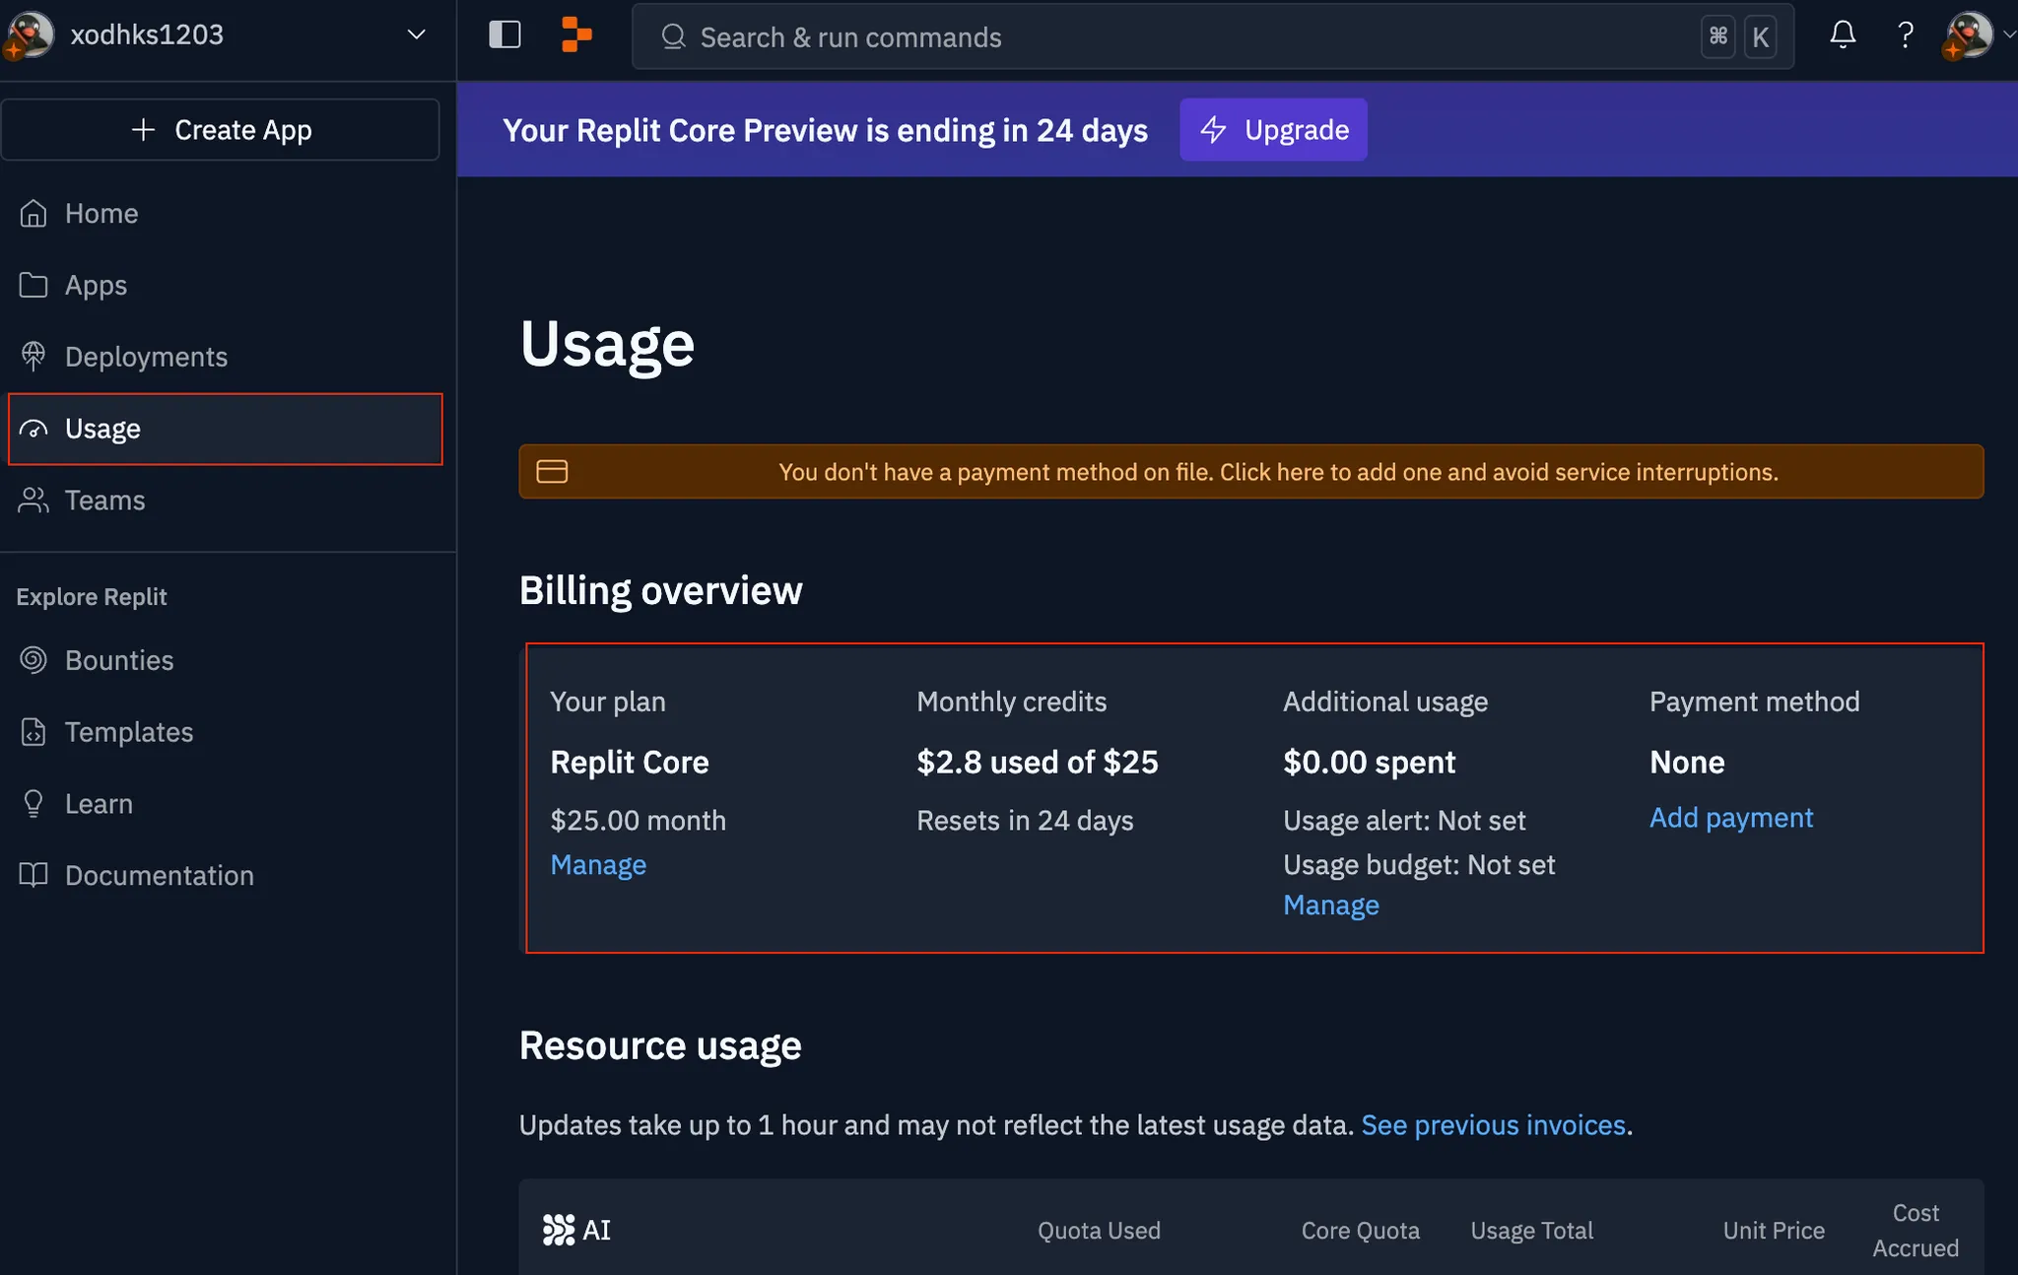Open Templates in Explore Replit
Image resolution: width=2018 pixels, height=1275 pixels.
128,732
